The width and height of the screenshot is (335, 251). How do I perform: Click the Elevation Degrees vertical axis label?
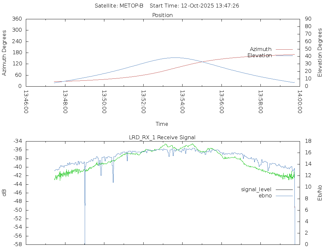320,53
